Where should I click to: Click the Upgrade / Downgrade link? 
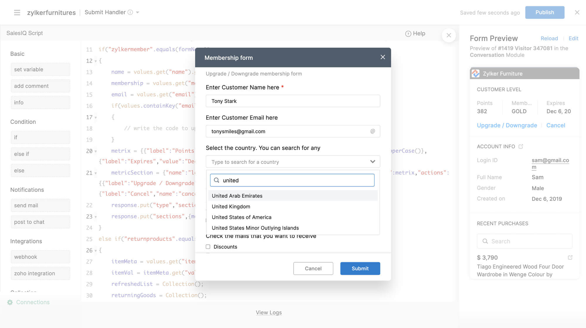click(x=507, y=125)
